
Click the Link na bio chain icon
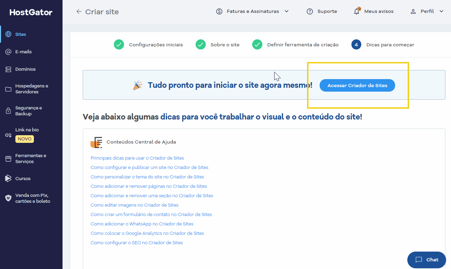pyautogui.click(x=8, y=135)
